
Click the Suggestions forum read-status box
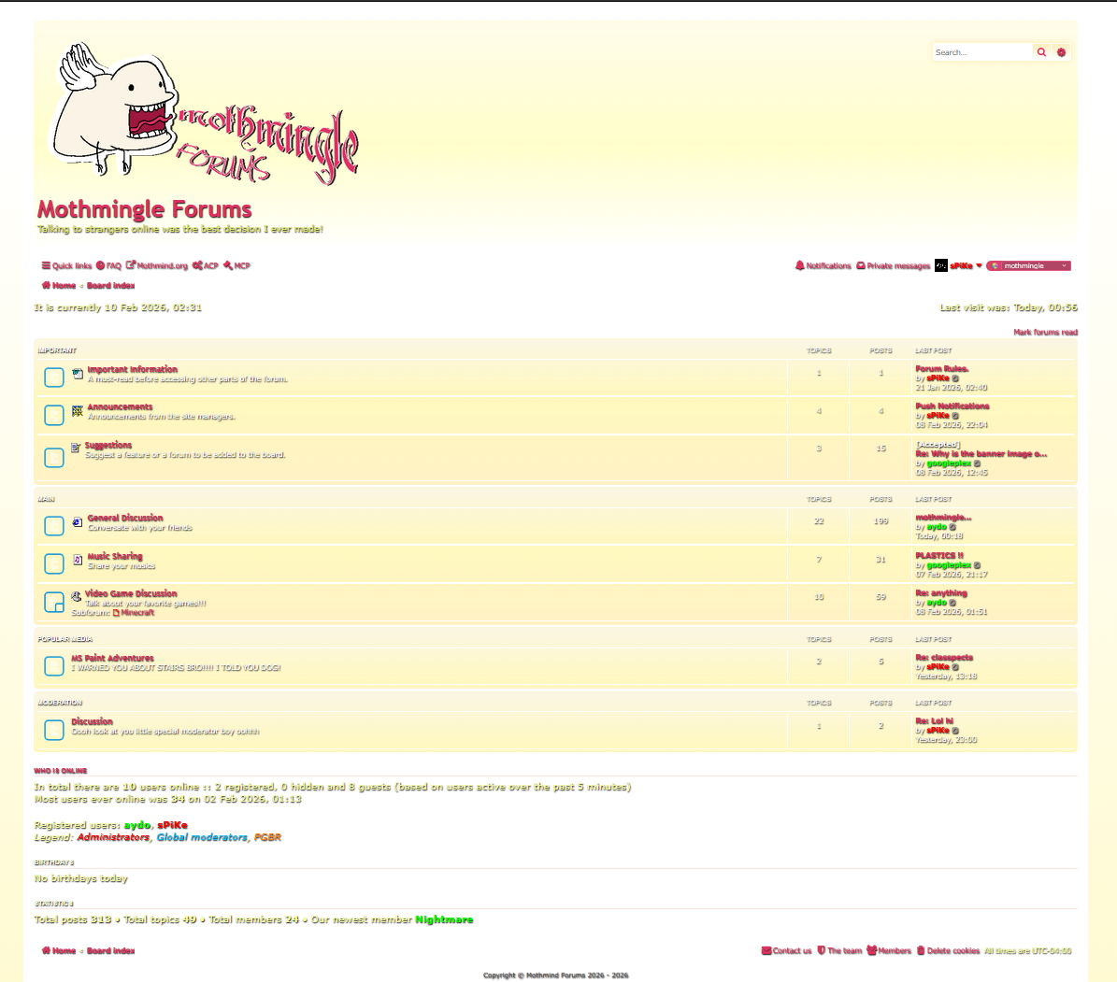pos(54,457)
